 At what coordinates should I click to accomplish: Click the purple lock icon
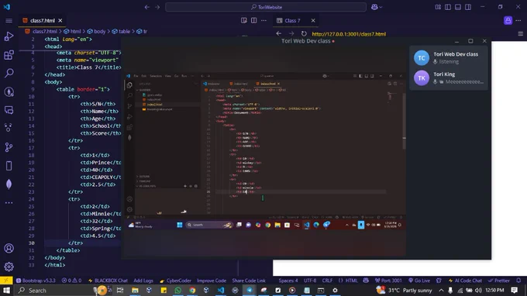(x=508, y=20)
